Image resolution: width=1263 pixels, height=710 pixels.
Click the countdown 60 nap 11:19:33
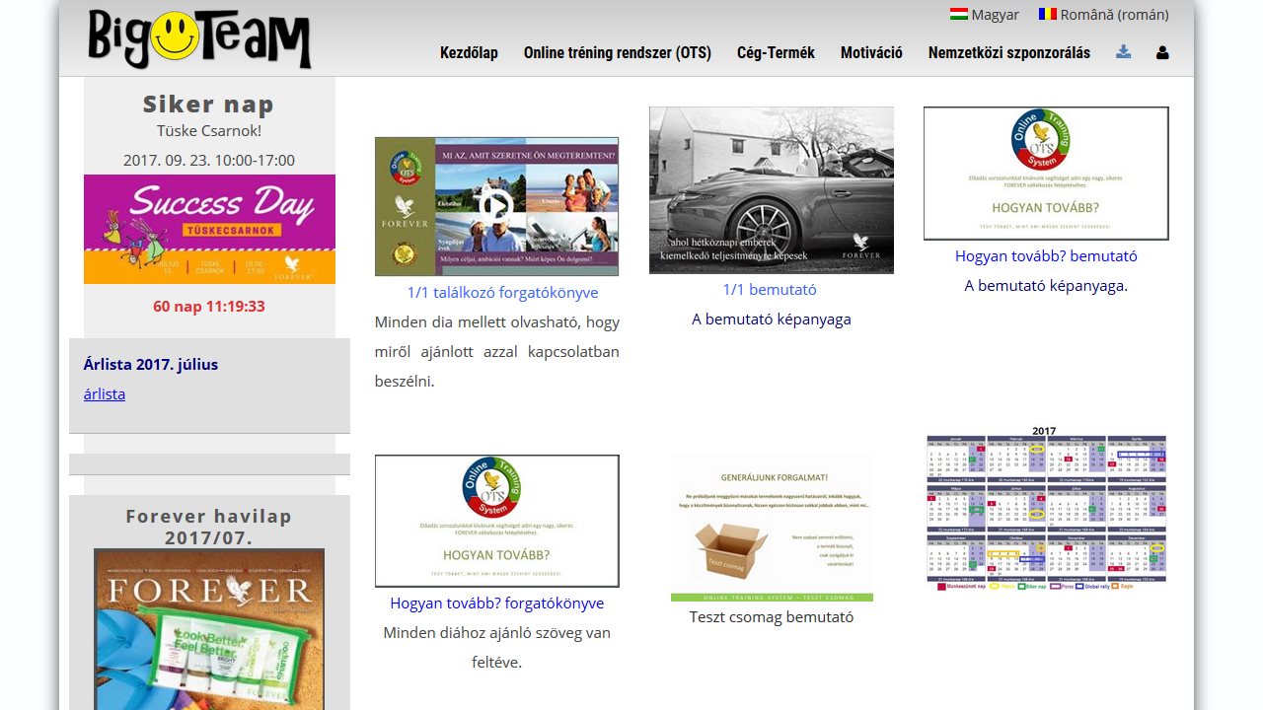pos(209,307)
